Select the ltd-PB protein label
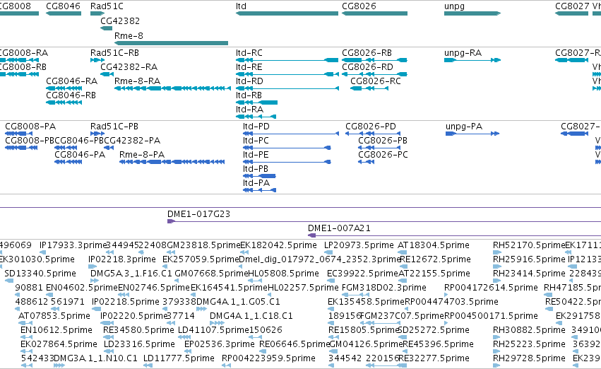 click(x=255, y=169)
